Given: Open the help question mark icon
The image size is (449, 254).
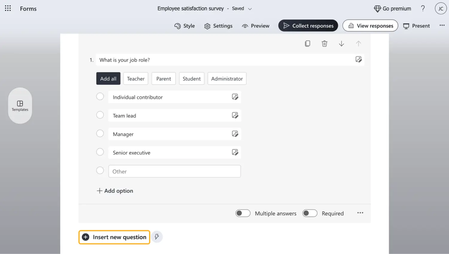Looking at the screenshot, I should pyautogui.click(x=423, y=9).
